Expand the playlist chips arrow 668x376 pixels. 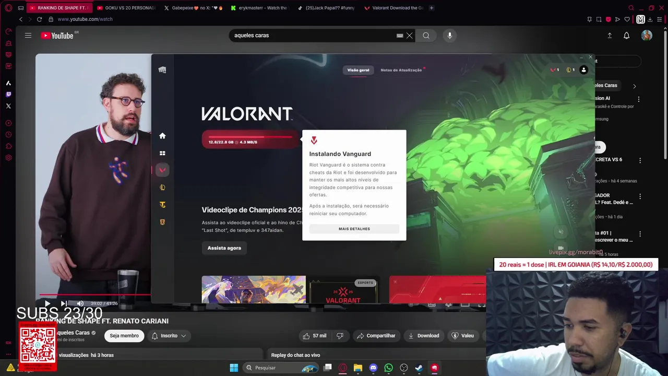(x=635, y=86)
